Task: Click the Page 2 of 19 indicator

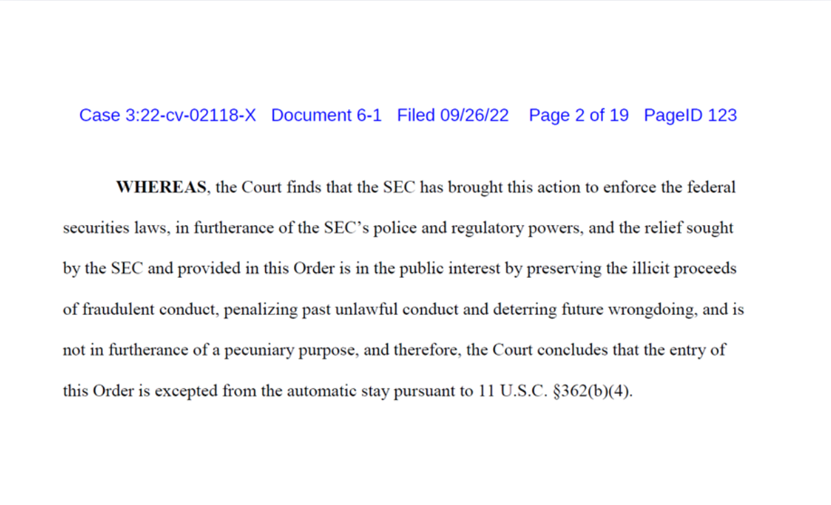Action: 578,115
